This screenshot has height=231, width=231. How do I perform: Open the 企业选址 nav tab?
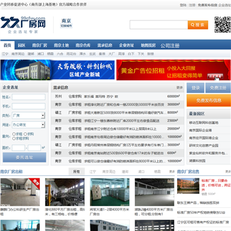(x=126, y=46)
